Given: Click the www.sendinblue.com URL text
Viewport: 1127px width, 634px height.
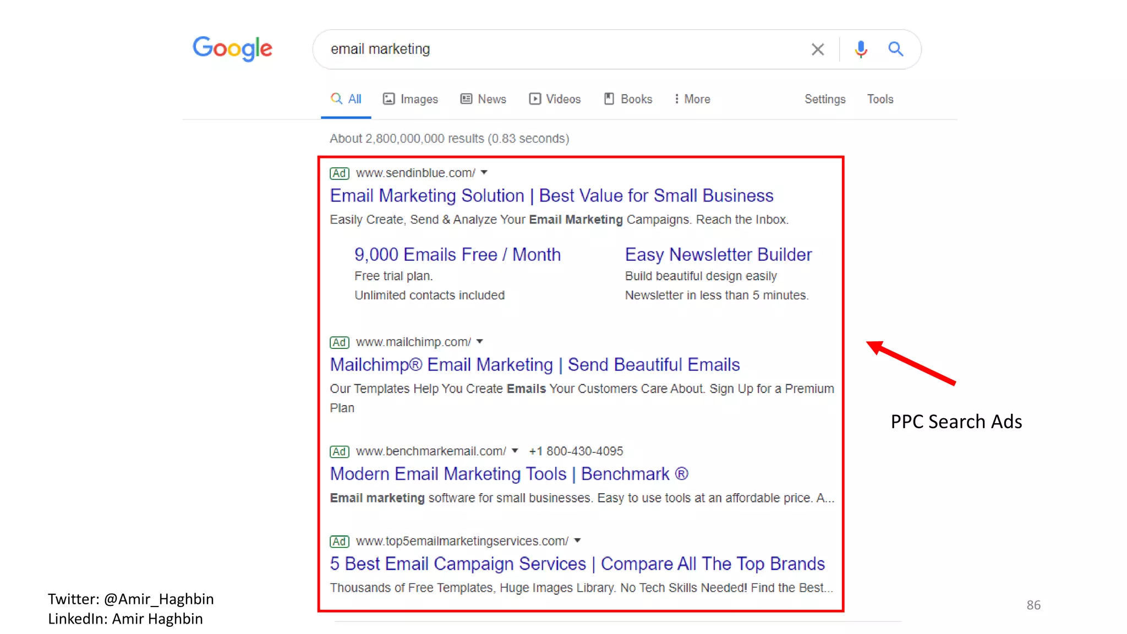Looking at the screenshot, I should (x=415, y=173).
